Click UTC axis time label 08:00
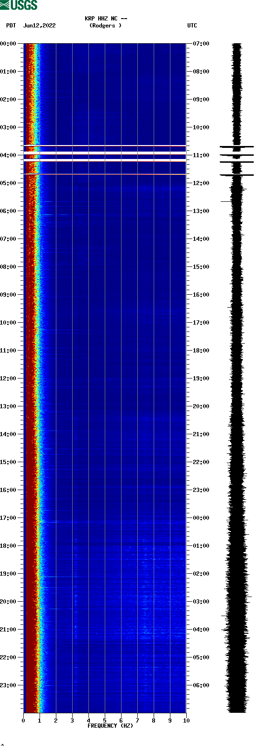257x750 pixels. (201, 72)
